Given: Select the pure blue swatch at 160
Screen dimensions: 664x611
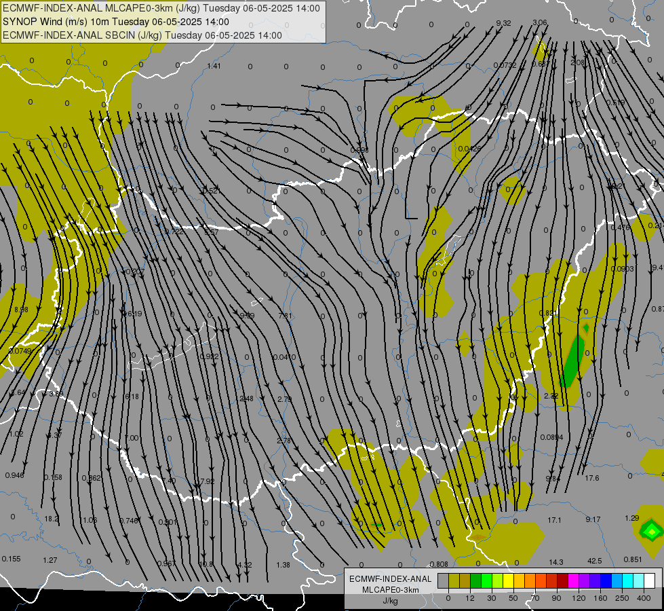Looking at the screenshot, I should [606, 580].
